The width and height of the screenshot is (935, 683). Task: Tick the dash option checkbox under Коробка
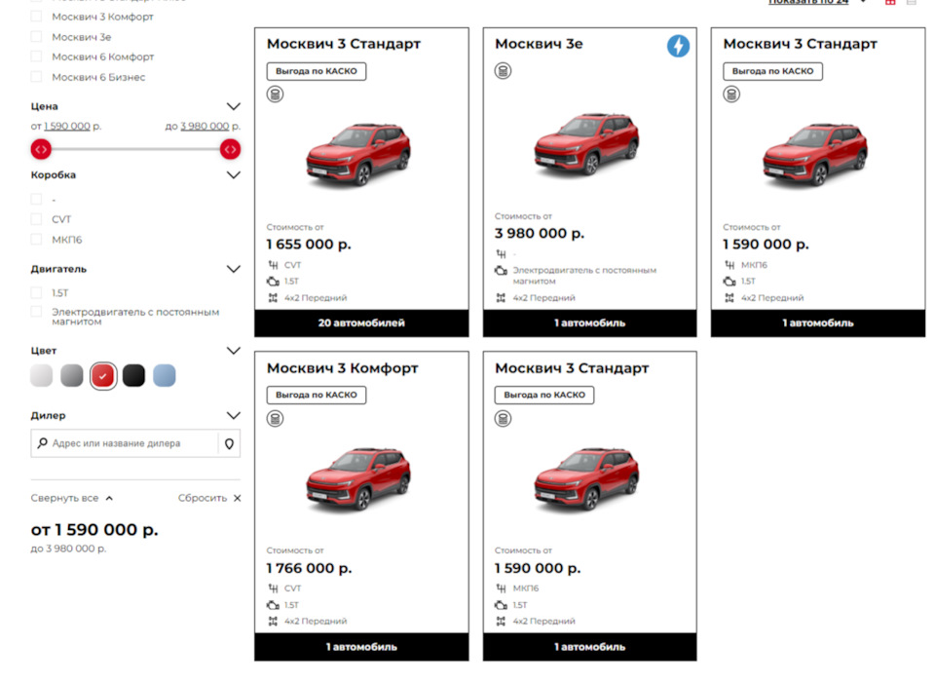click(x=36, y=199)
